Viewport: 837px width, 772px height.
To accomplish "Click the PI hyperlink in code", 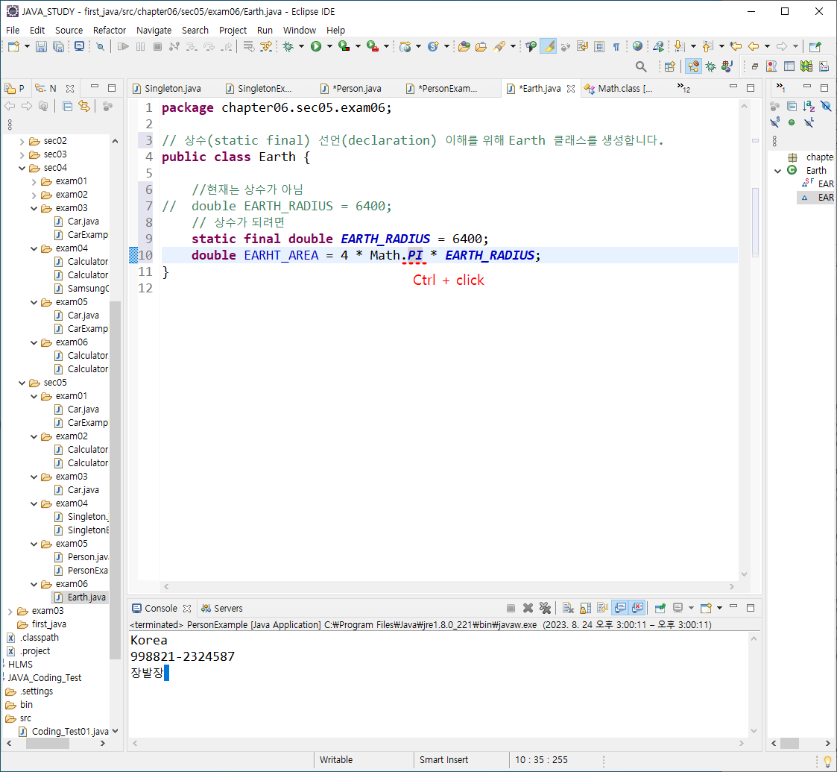I will pos(414,255).
